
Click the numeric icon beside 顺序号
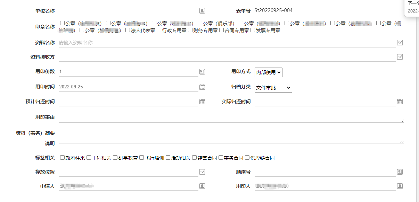coord(400,172)
